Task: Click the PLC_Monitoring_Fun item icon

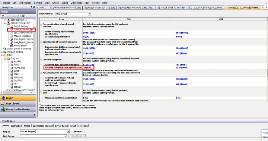Action: [12, 33]
